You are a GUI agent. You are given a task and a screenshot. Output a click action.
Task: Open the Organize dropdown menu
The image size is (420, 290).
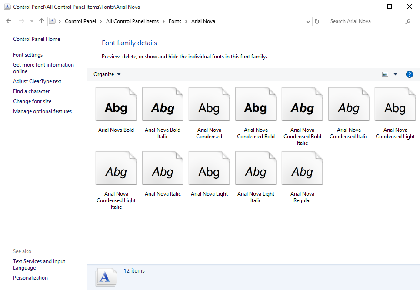point(107,74)
